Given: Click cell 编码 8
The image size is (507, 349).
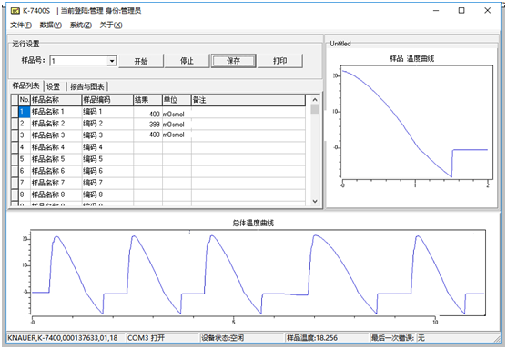Looking at the screenshot, I should (107, 194).
